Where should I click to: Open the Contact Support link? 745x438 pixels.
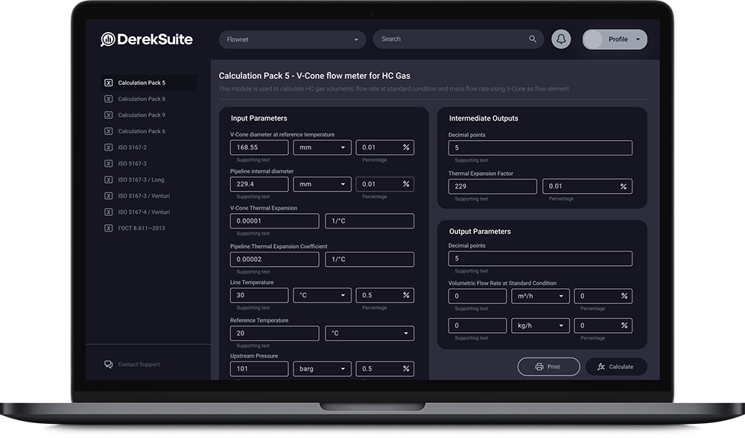click(x=139, y=364)
